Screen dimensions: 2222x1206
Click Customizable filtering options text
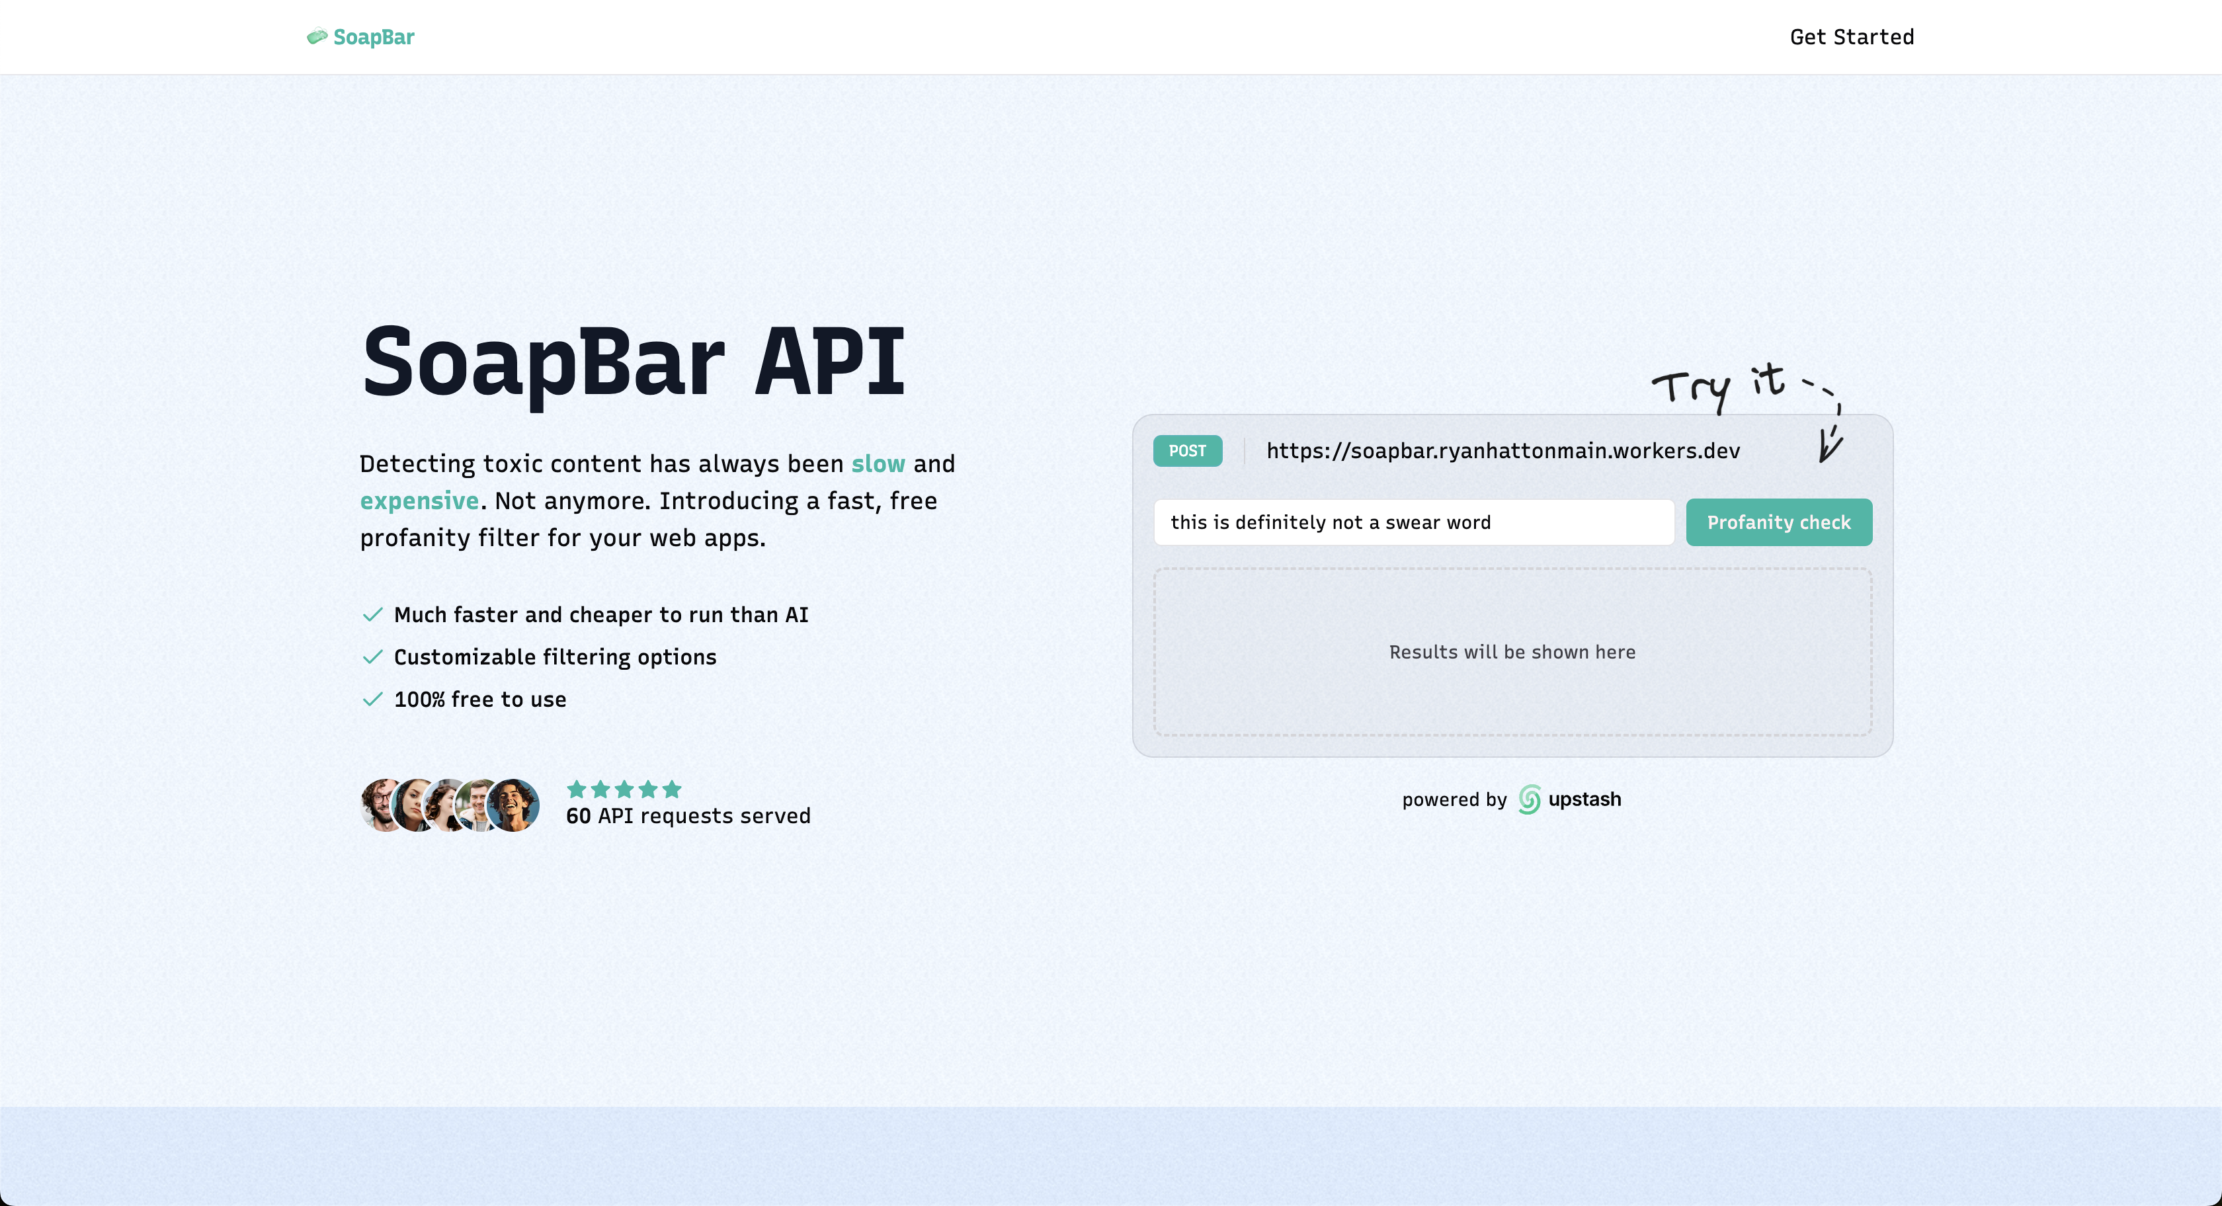[x=555, y=657]
